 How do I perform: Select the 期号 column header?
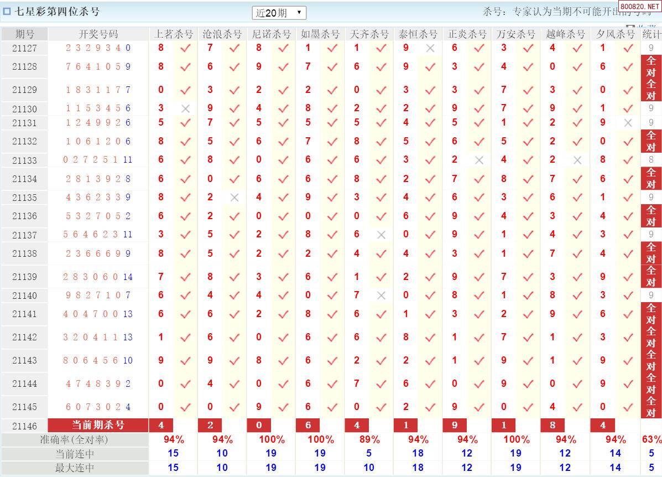coord(24,34)
